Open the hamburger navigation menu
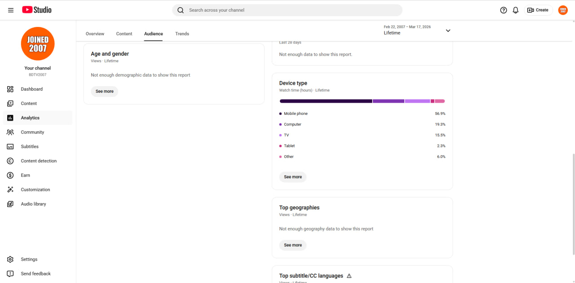This screenshot has height=283, width=575. point(11,10)
